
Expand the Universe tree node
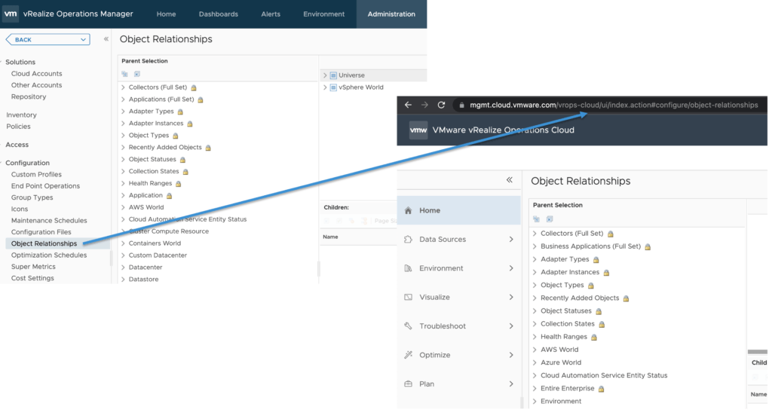(x=325, y=75)
